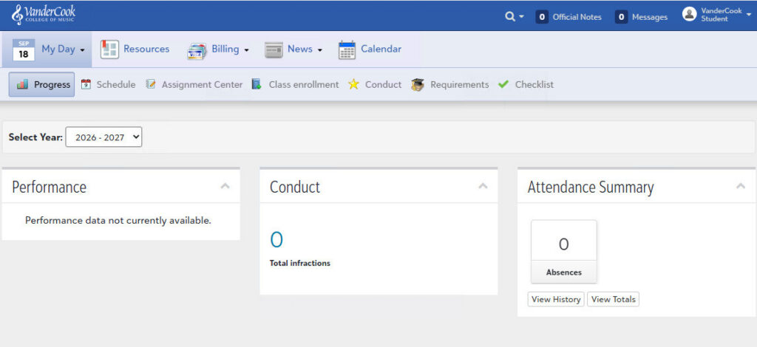Click the Conduct star icon

(x=354, y=84)
